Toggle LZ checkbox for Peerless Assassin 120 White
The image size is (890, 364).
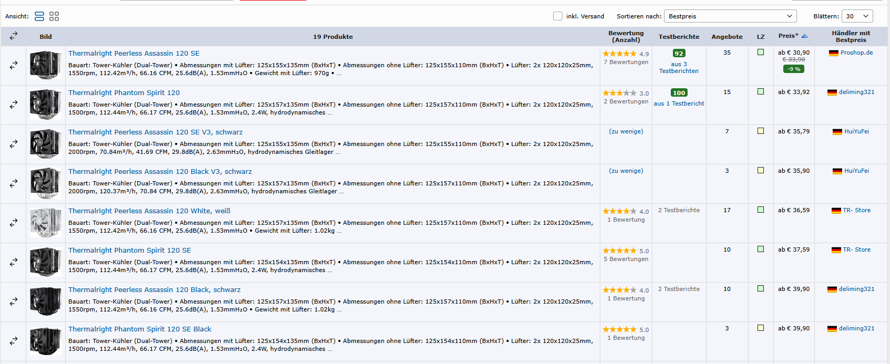[x=760, y=210]
